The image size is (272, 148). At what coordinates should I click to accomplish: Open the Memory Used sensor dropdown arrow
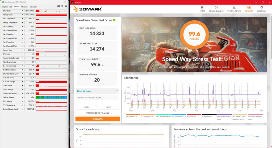click(22, 50)
